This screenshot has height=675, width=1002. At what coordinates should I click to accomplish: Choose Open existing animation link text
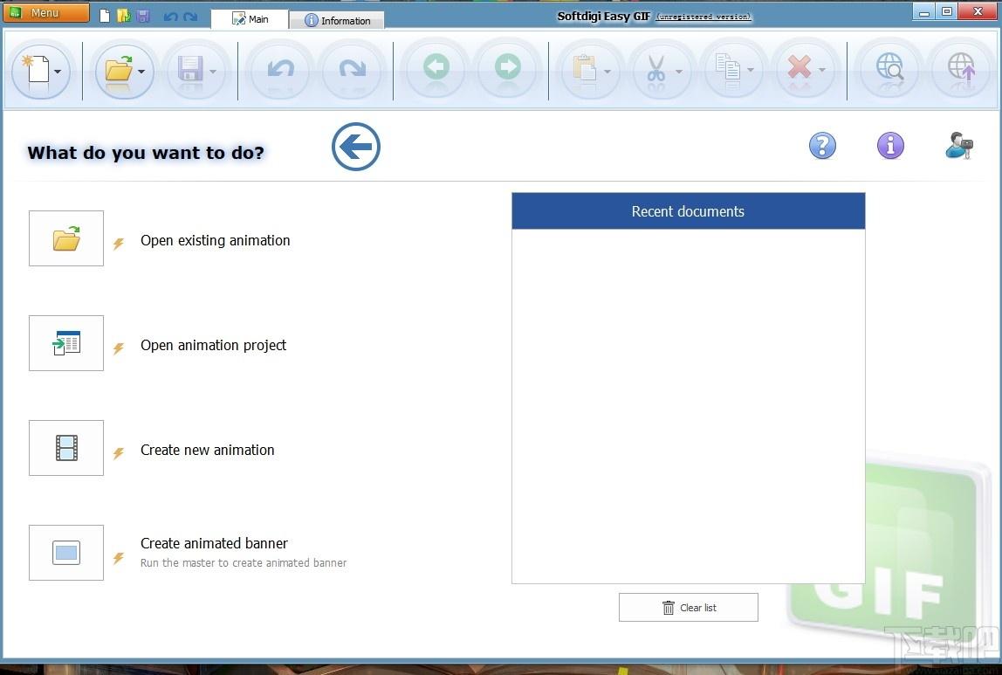216,240
